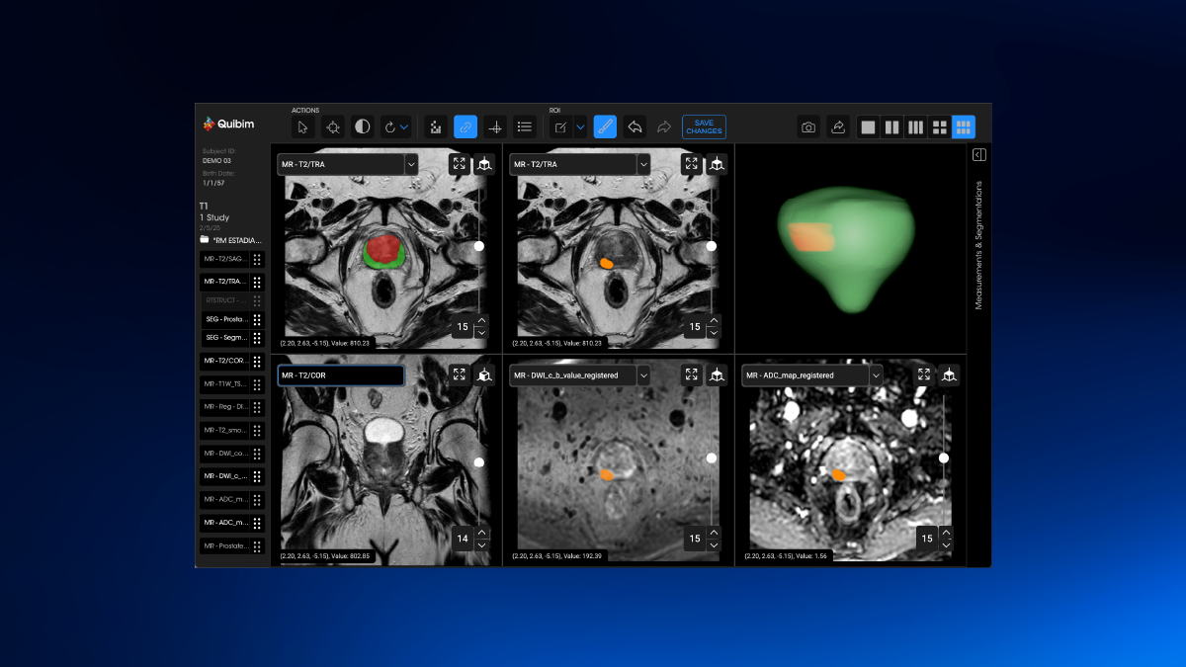Screen dimensions: 1186x667
Task: Enable the six-panel grid layout
Action: coord(963,126)
